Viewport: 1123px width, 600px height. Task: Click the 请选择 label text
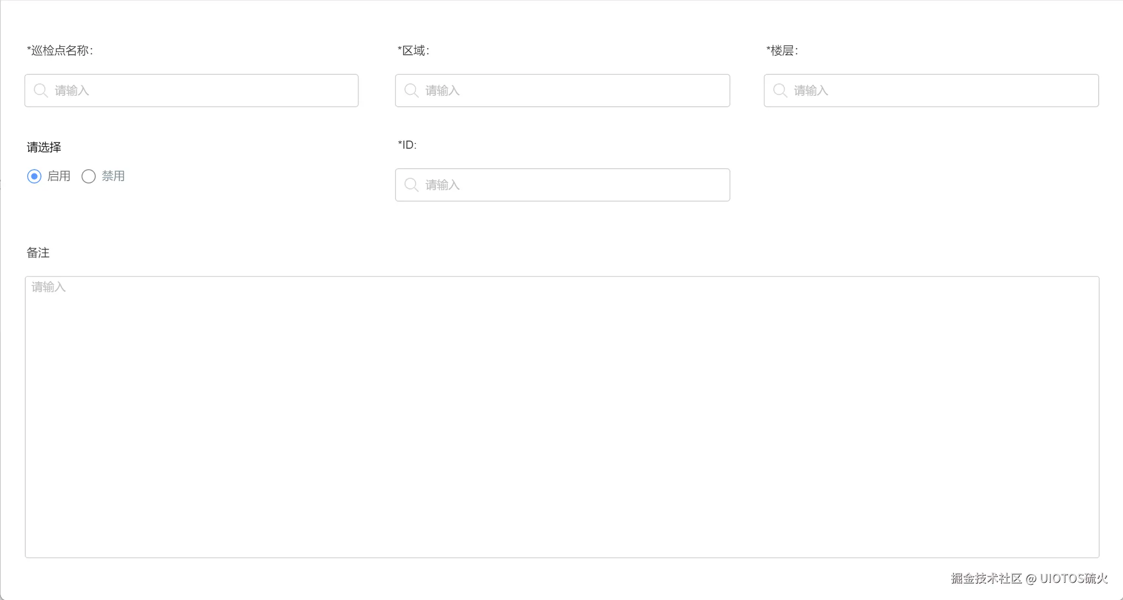coord(44,147)
